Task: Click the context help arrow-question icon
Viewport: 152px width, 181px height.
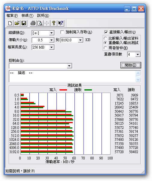Action: tap(61, 23)
